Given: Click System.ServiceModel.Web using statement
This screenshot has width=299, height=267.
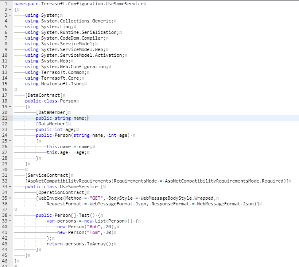Looking at the screenshot, I should (65, 50).
